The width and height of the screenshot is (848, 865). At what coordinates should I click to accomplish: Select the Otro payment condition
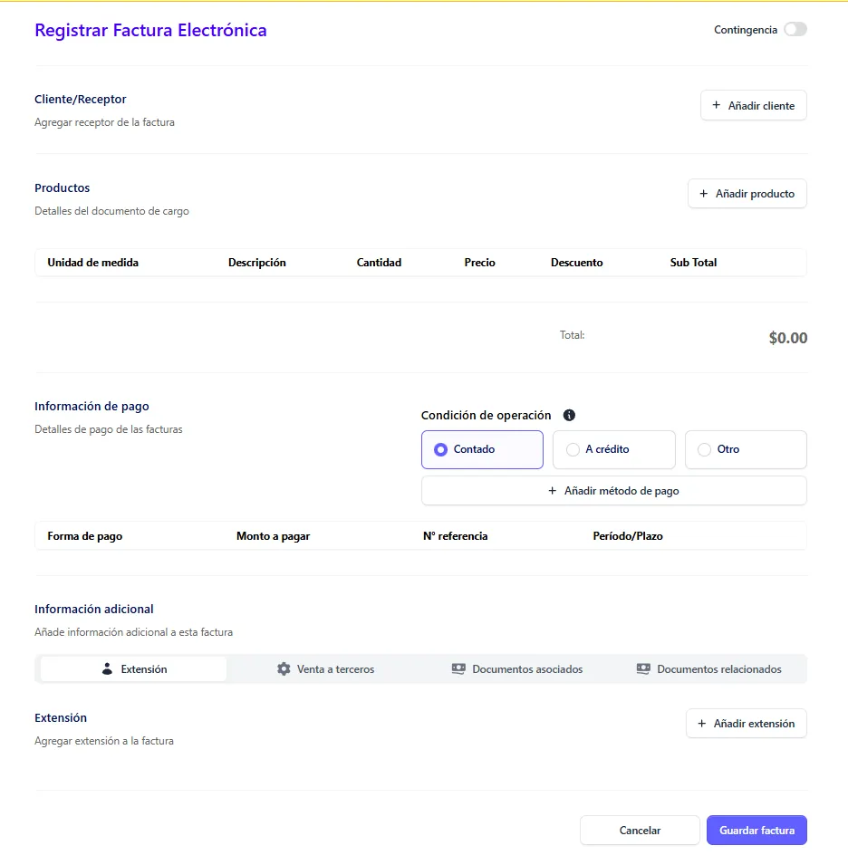[x=745, y=449]
